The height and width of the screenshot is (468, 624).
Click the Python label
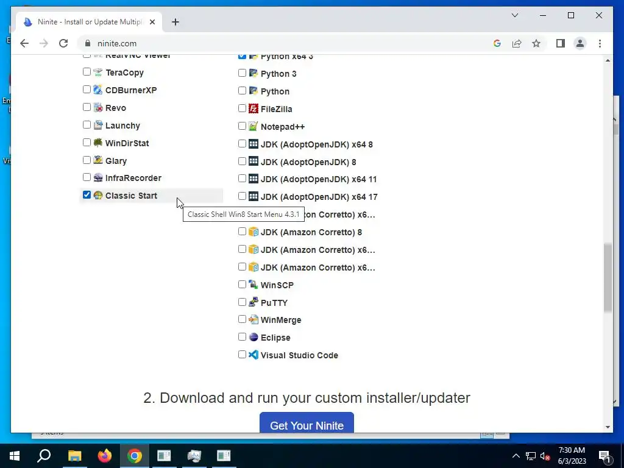coord(275,91)
